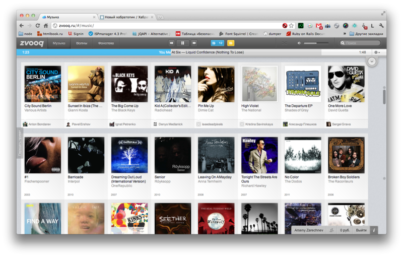Open Broken Boy Soldiers album cover
Image resolution: width=403 pixels, height=257 pixels.
click(x=346, y=155)
